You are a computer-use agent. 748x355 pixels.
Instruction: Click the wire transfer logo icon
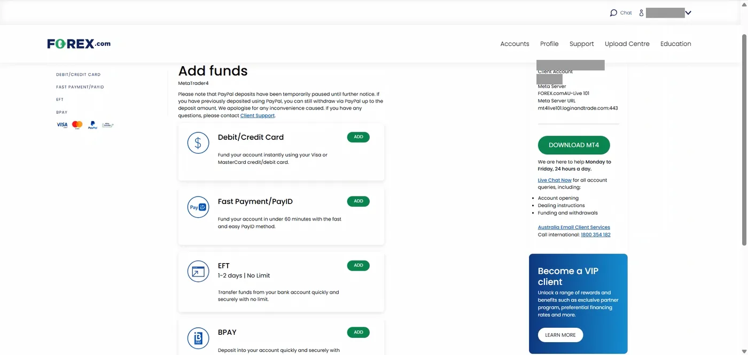[x=108, y=125]
